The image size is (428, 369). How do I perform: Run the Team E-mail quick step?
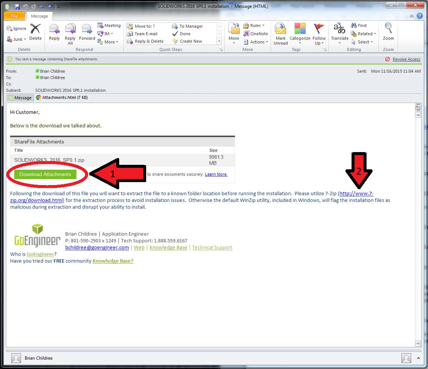142,34
